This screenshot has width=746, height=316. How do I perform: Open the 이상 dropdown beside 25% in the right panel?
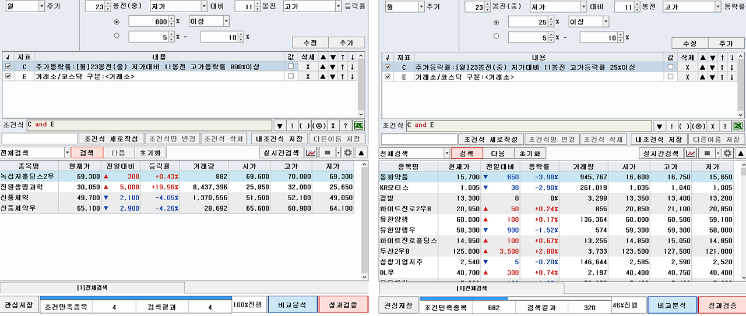click(x=606, y=22)
